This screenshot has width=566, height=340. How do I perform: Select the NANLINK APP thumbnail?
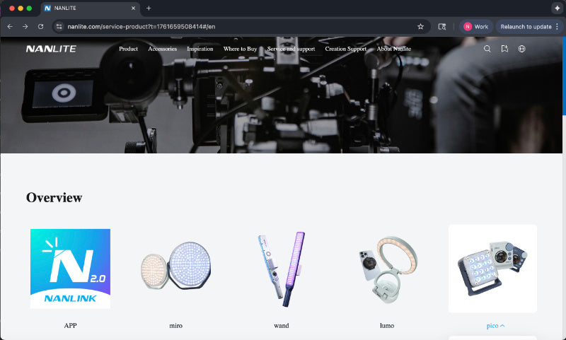point(70,269)
